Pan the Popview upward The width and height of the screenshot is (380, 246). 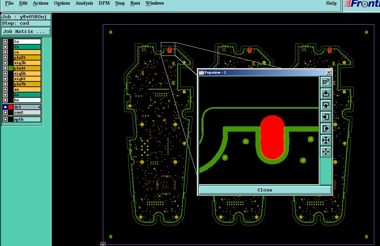(x=326, y=94)
